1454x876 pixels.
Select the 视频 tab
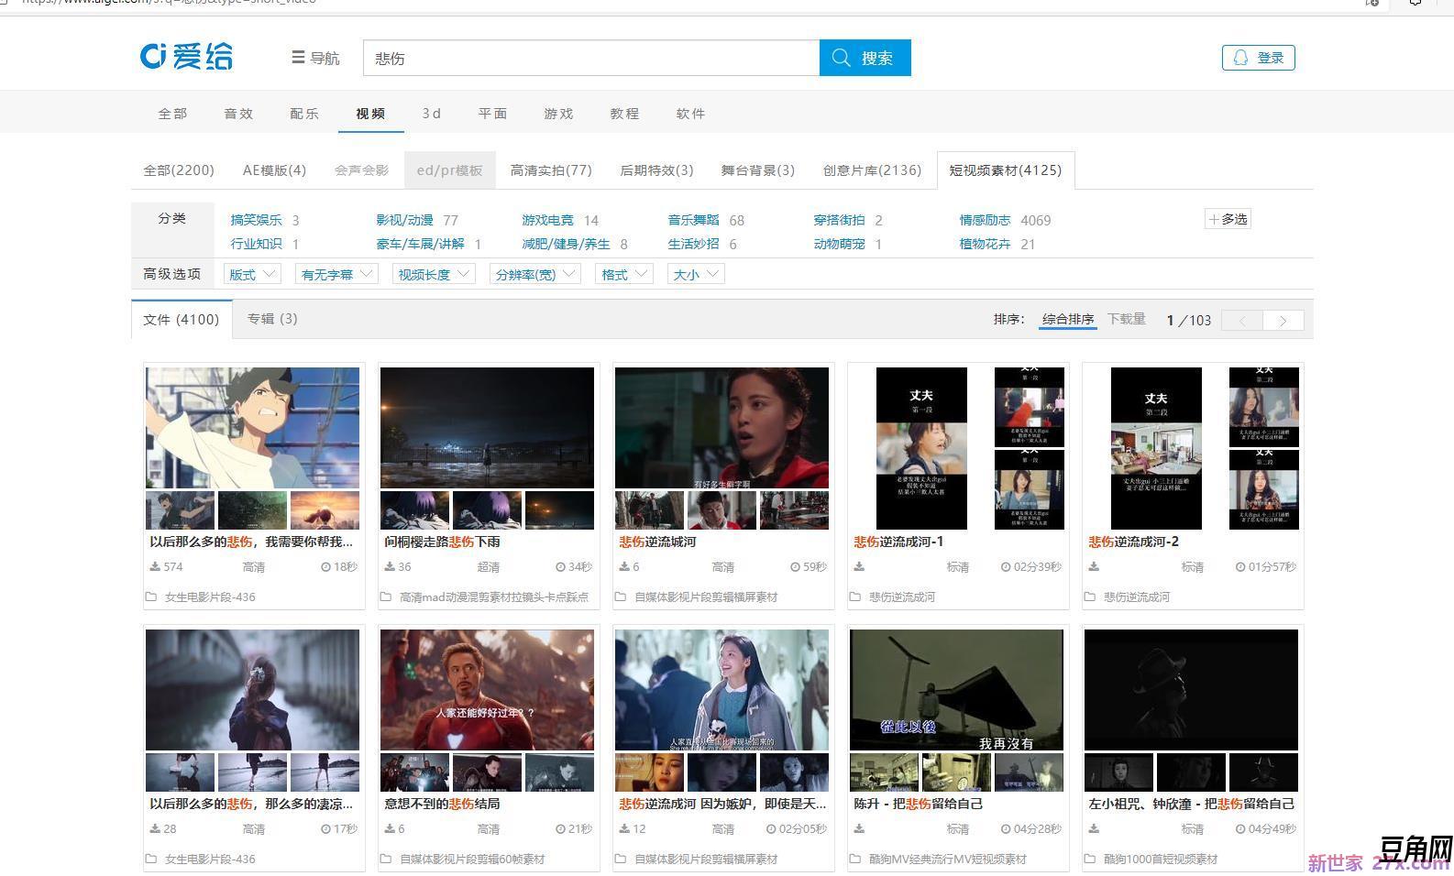[x=370, y=114]
